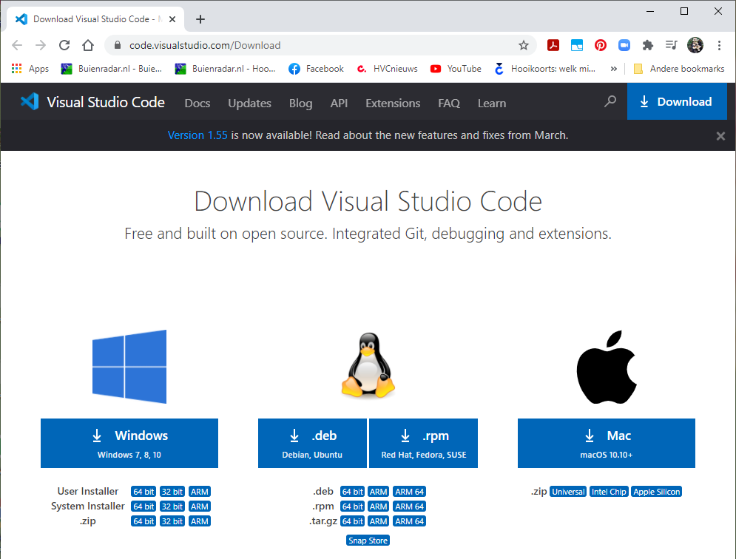The height and width of the screenshot is (559, 736).
Task: Open the media control playlist icon
Action: [x=671, y=45]
